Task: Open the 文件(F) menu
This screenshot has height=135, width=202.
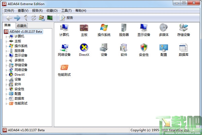Action: [9, 10]
